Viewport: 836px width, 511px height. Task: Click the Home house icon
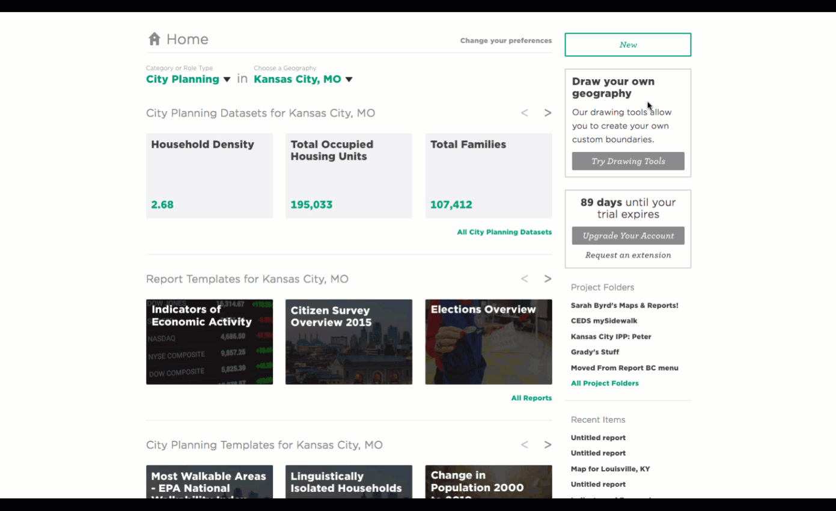(x=154, y=39)
